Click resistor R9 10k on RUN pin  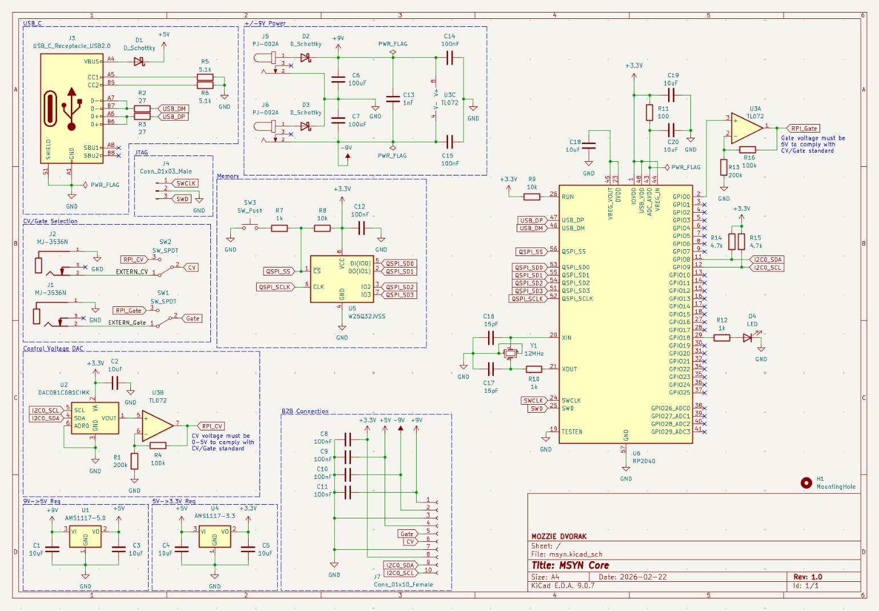(x=532, y=197)
